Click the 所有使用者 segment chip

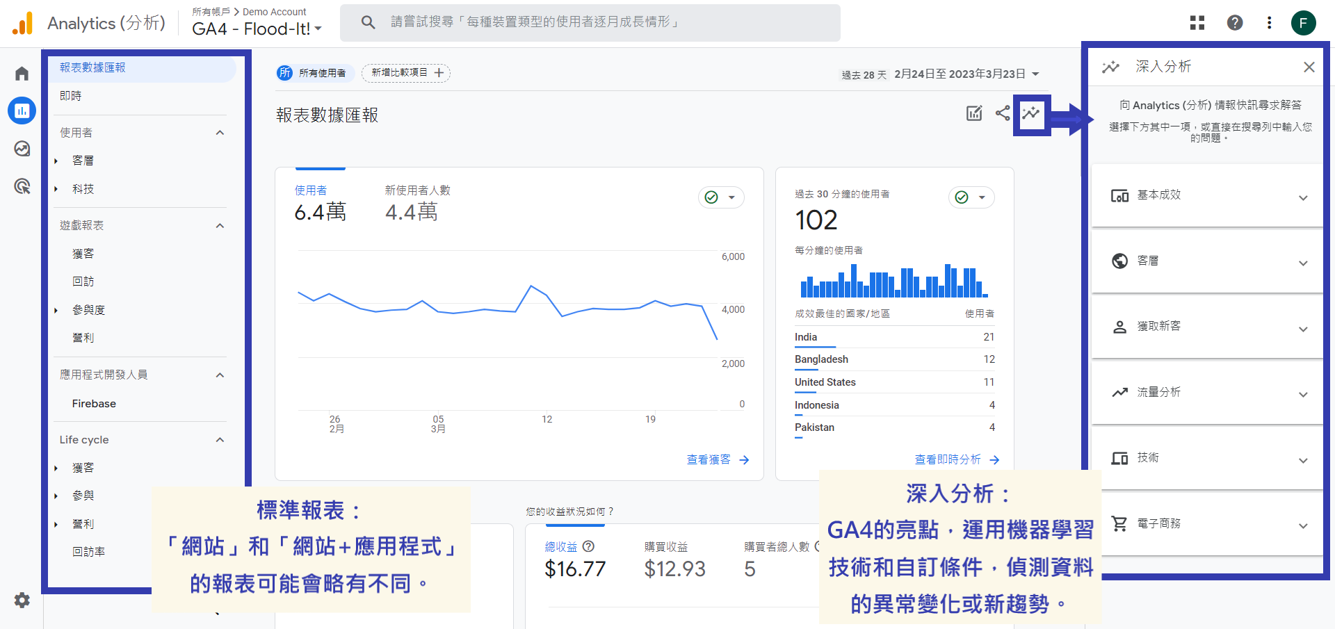[x=316, y=73]
